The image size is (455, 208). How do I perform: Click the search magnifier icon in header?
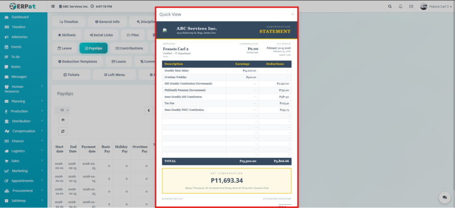390,7
